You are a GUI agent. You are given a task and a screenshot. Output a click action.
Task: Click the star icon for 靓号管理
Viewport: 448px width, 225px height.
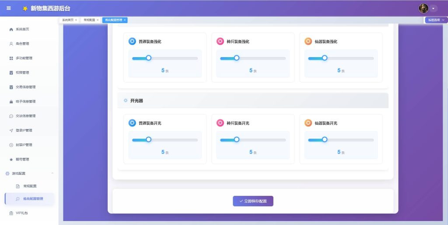point(11,160)
